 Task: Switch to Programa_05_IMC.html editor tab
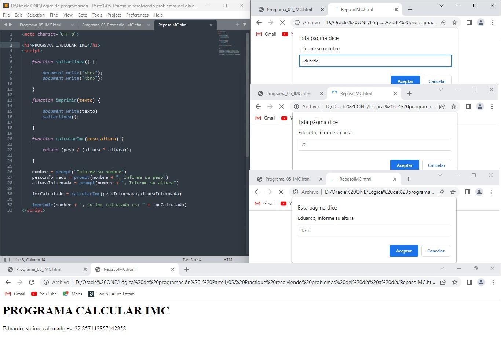pos(40,25)
